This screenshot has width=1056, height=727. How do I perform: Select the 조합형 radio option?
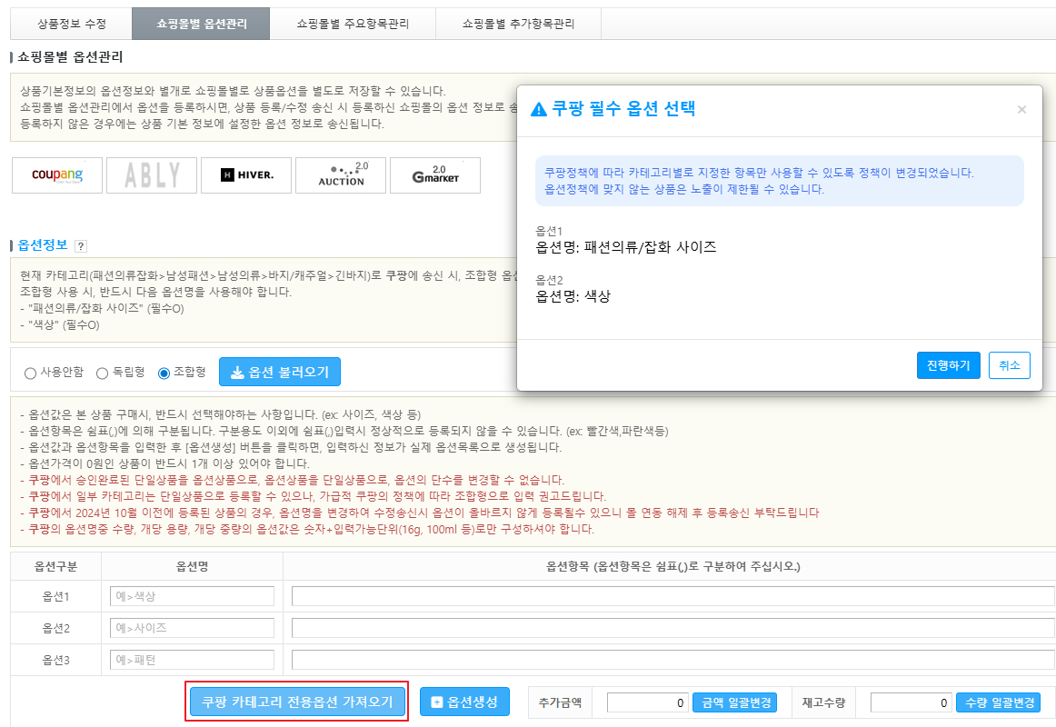click(x=164, y=373)
